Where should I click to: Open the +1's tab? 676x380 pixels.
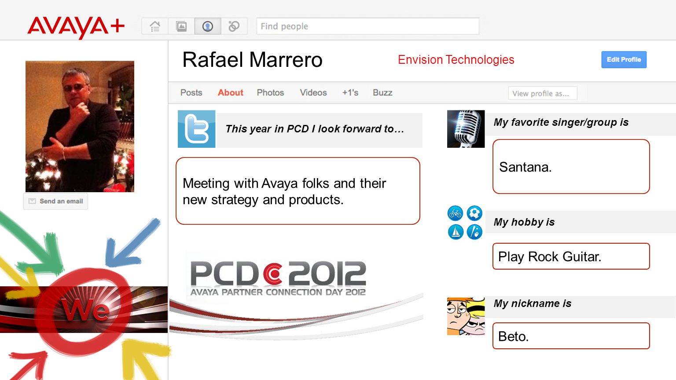coord(350,93)
